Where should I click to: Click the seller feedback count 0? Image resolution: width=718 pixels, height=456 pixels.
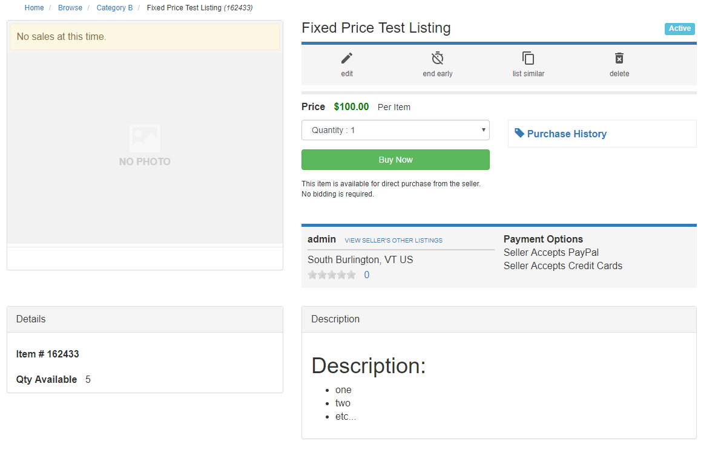(366, 275)
